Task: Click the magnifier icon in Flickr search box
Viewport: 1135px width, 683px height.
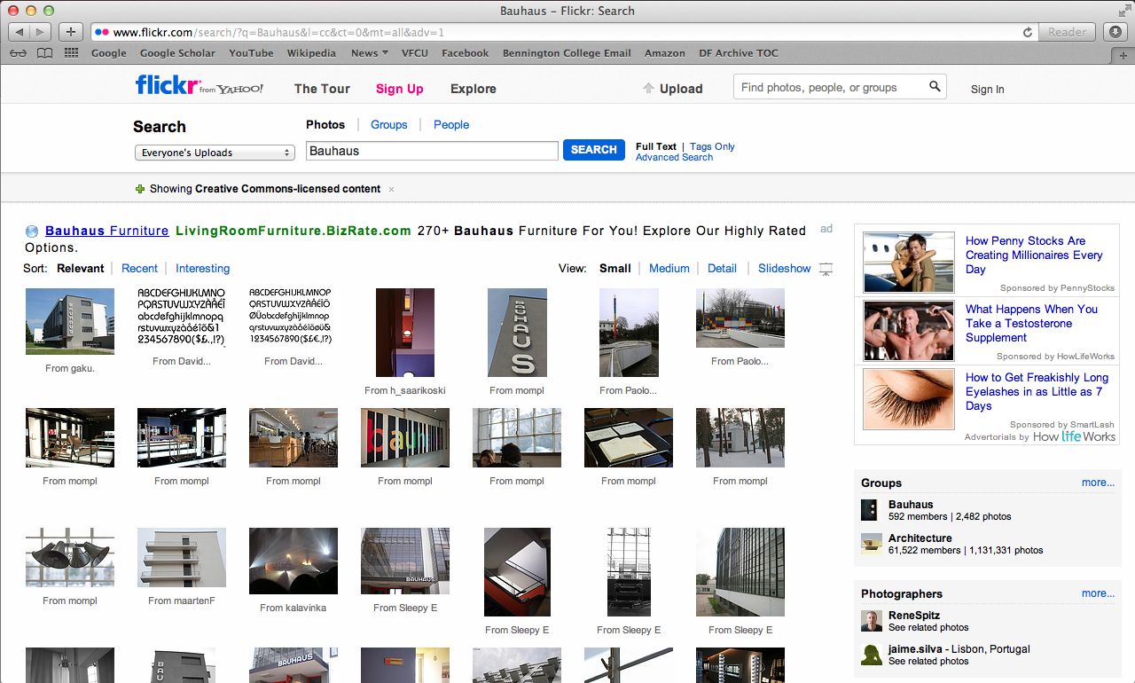Action: [x=935, y=87]
